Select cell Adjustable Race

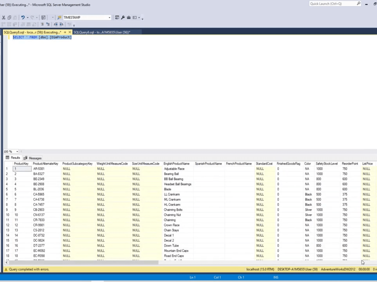[178, 169]
